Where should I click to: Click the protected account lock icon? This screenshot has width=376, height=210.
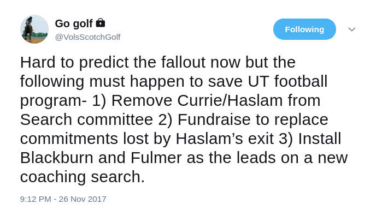point(100,23)
